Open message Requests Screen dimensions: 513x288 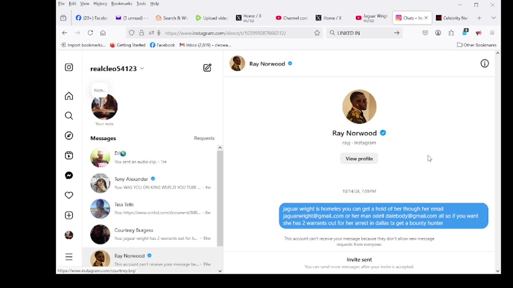coord(204,138)
